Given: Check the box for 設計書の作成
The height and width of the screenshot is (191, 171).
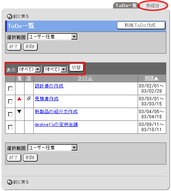Looking at the screenshot, I should pyautogui.click(x=10, y=89).
